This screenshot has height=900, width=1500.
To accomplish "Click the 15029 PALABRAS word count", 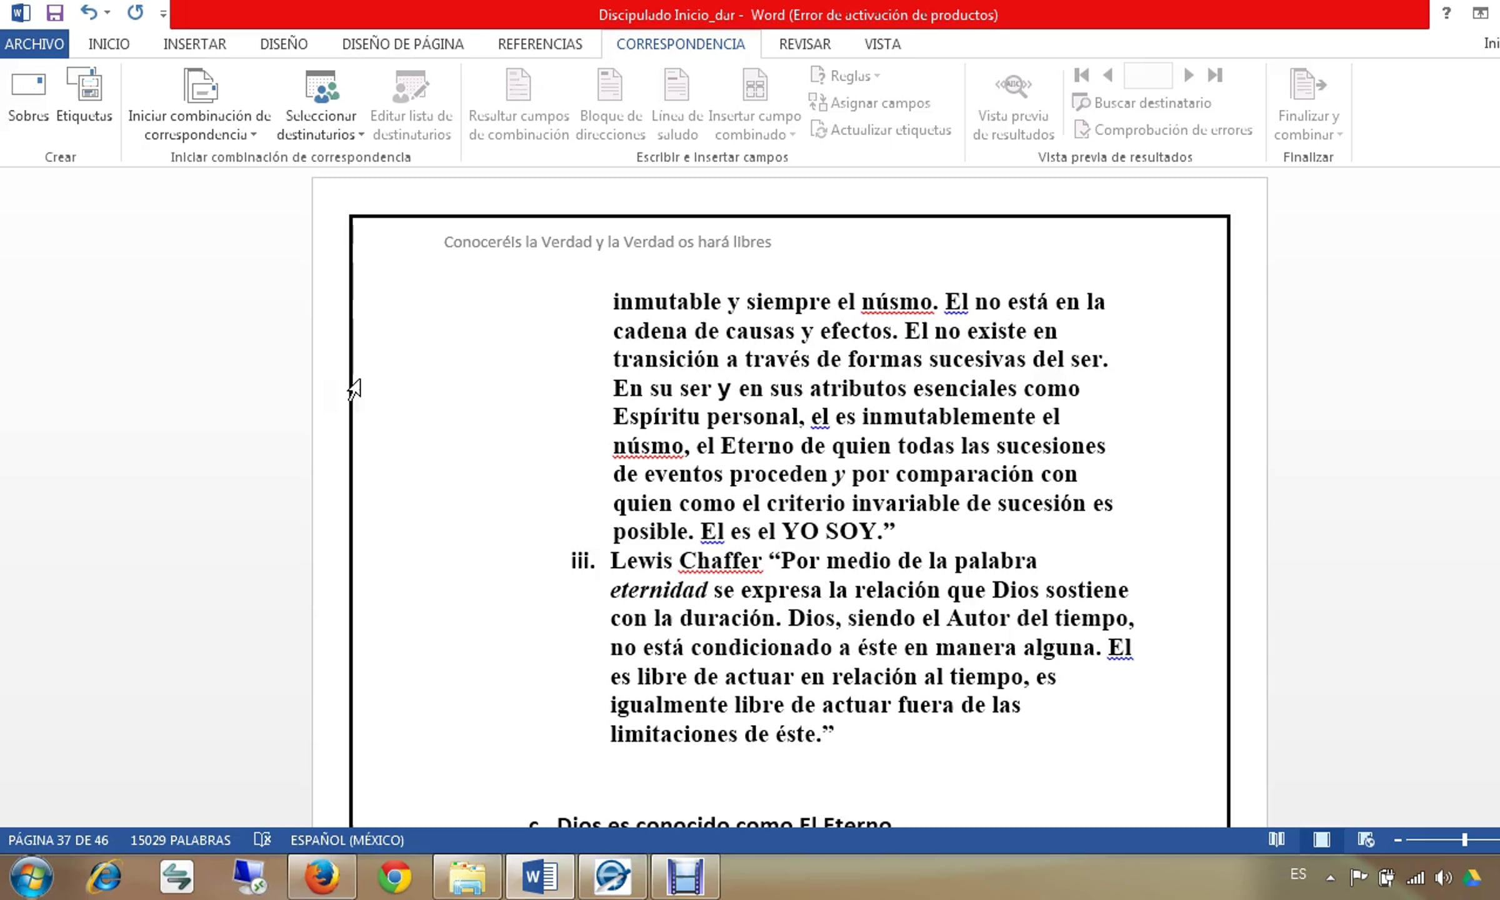I will (180, 839).
